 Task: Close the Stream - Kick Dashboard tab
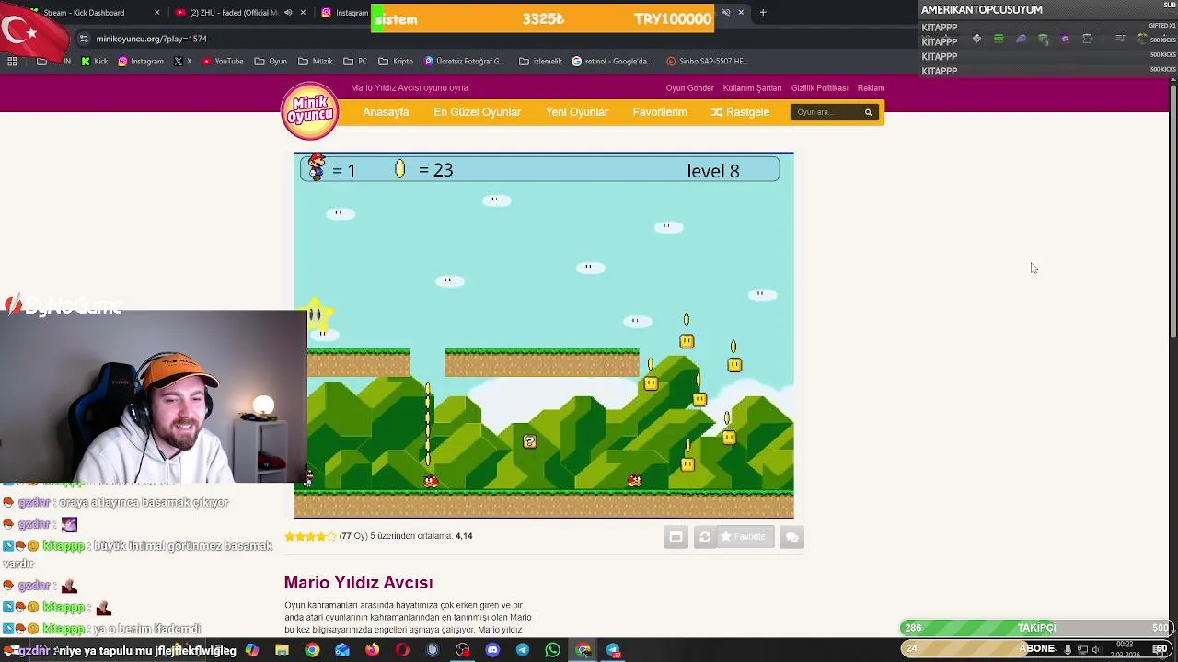pos(156,13)
